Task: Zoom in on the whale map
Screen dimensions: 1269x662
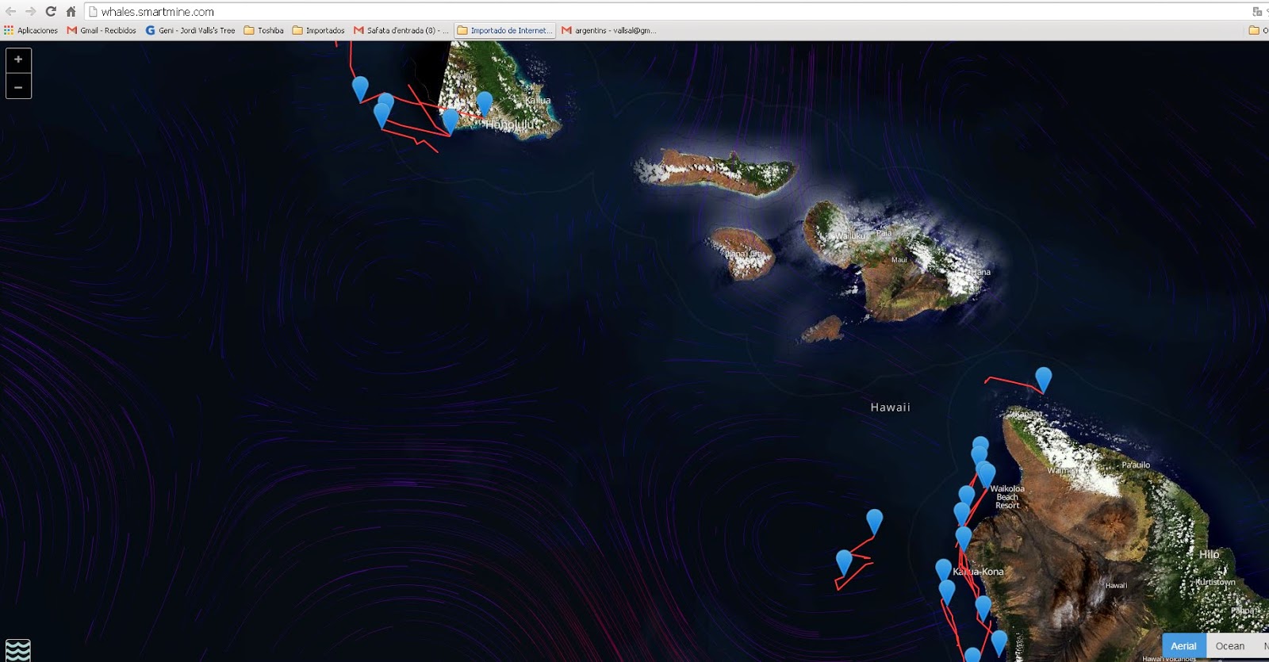Action: pyautogui.click(x=18, y=59)
